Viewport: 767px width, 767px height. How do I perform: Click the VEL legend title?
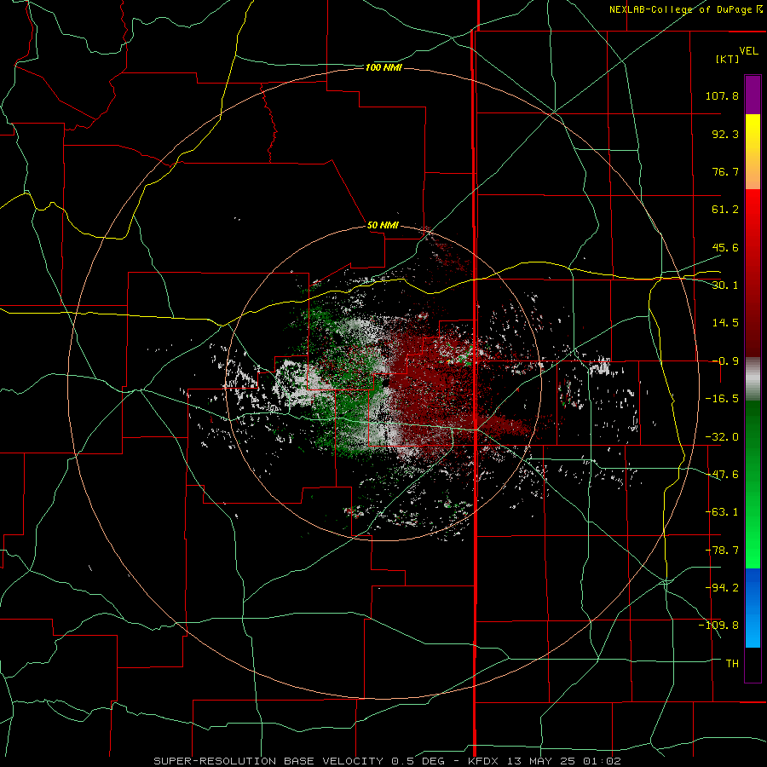[x=748, y=51]
